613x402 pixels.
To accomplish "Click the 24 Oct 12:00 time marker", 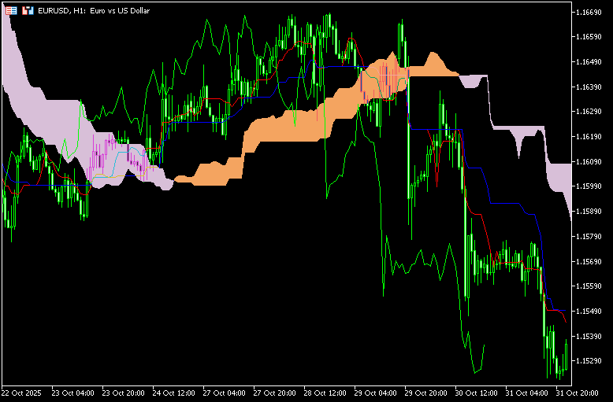I will coord(175,392).
